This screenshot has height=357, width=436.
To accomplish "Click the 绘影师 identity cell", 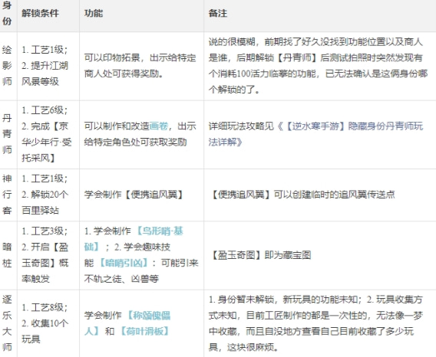I will (7, 66).
